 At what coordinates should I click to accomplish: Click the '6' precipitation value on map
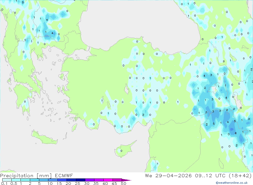pos(236,133)
